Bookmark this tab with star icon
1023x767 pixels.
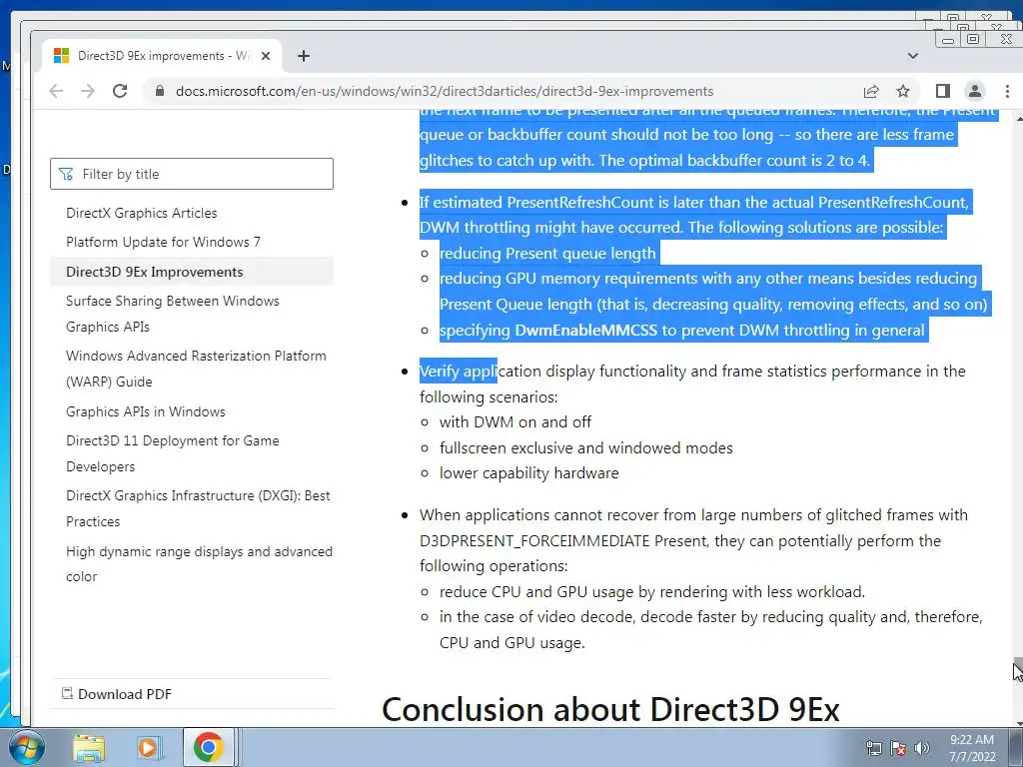(903, 91)
